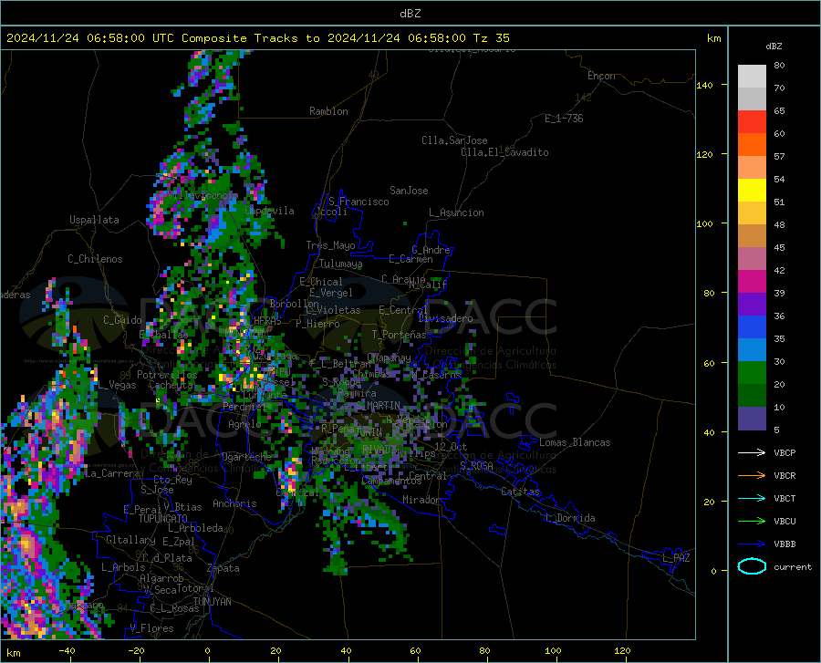
Task: Click the cyan VBCT arrow icon
Action: coord(752,498)
